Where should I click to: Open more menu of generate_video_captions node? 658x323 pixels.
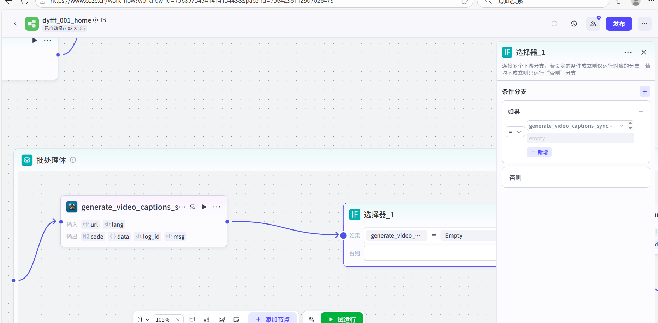coord(217,207)
